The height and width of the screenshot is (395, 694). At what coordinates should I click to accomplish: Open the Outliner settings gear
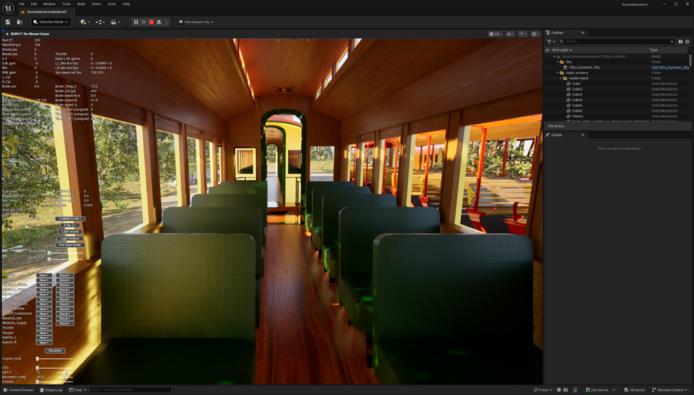(687, 41)
